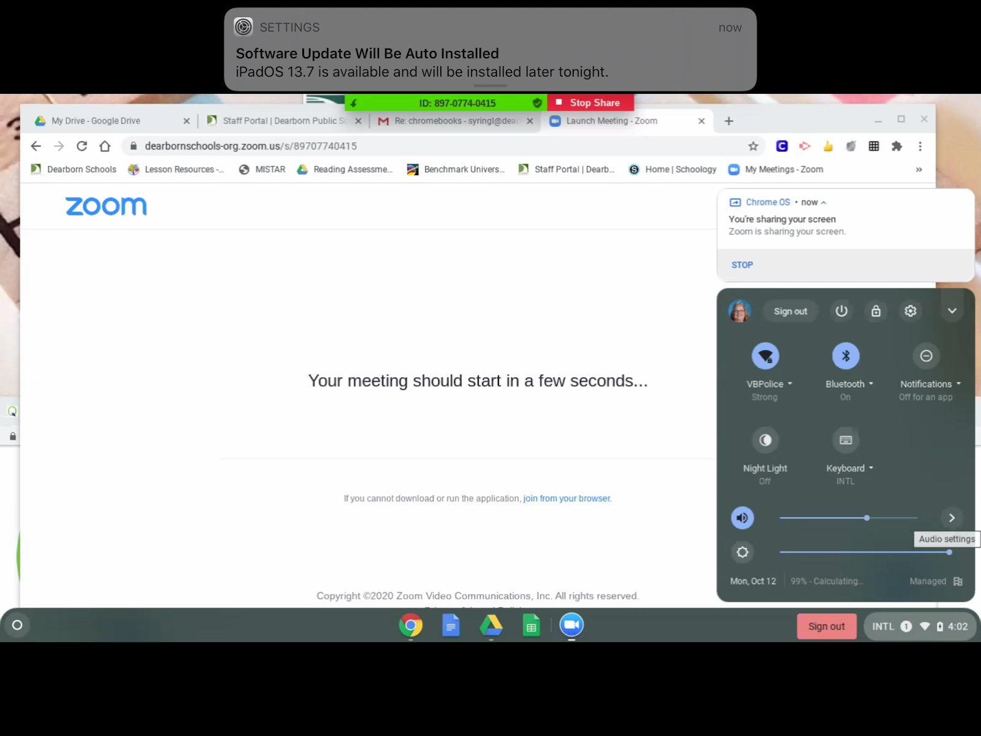Open the Chrome three-dot menu
981x736 pixels.
coord(920,146)
